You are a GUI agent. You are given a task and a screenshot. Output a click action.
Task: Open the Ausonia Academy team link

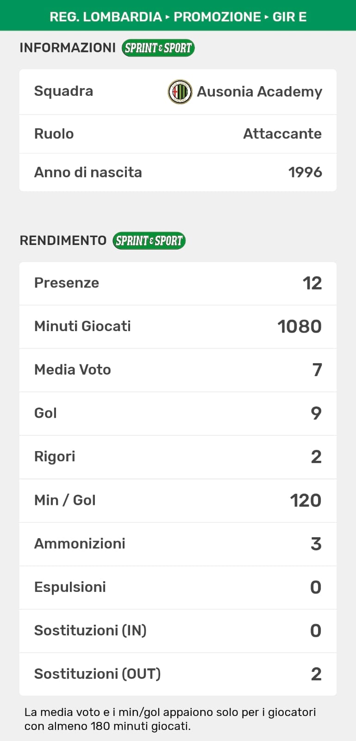click(x=259, y=92)
